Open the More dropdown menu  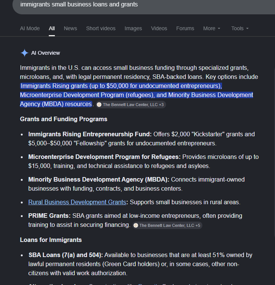tap(211, 28)
